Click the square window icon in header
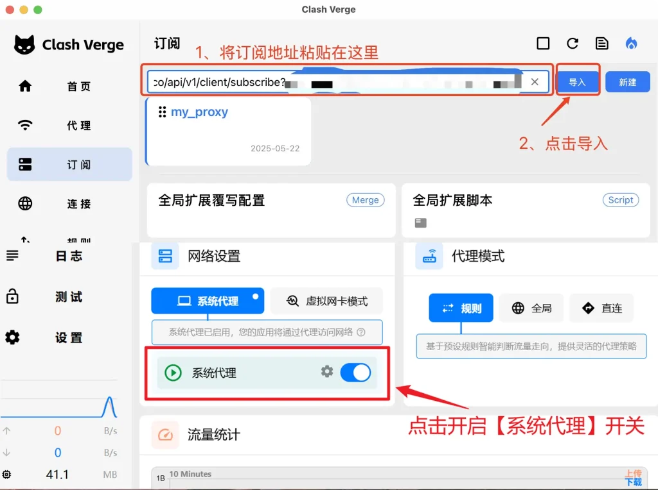The height and width of the screenshot is (490, 658). pyautogui.click(x=543, y=43)
